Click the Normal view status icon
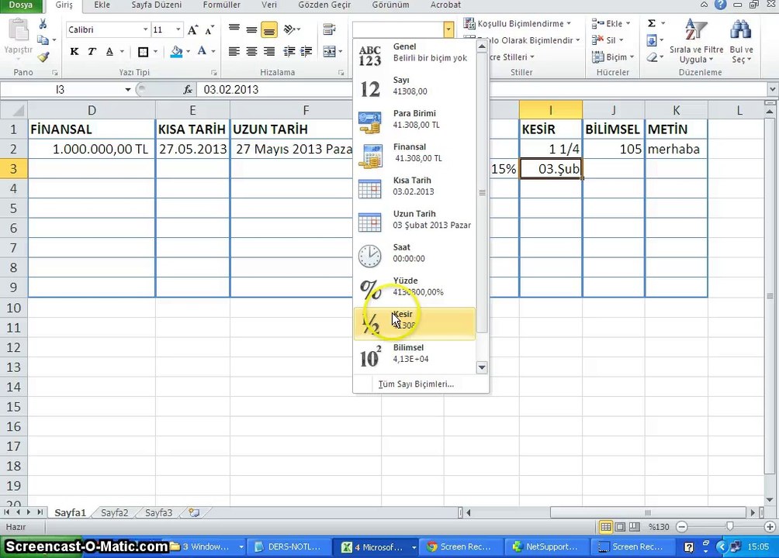Screen dimensions: 779x558 point(606,527)
